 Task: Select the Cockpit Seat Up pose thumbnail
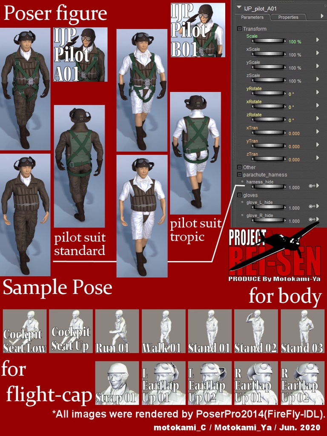[x=71, y=331]
